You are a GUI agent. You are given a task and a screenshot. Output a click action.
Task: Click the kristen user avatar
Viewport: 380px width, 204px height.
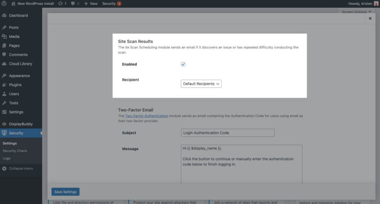376,4
